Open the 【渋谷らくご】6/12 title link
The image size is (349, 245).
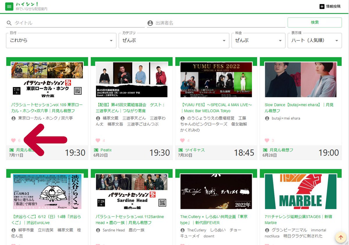pyautogui.click(x=46, y=220)
